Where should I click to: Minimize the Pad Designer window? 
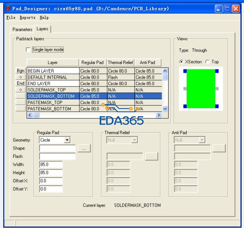[x=219, y=8]
